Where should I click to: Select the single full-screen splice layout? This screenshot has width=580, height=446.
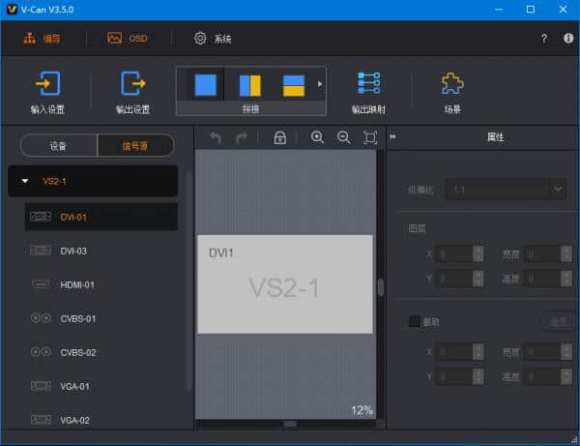205,85
